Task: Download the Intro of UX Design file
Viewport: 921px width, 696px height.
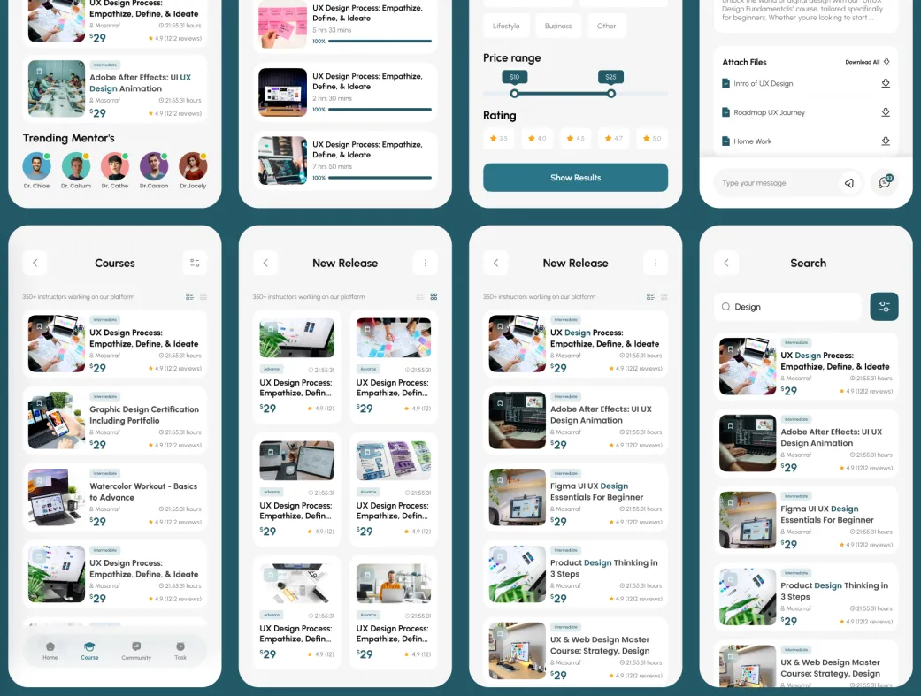Action: pos(886,84)
